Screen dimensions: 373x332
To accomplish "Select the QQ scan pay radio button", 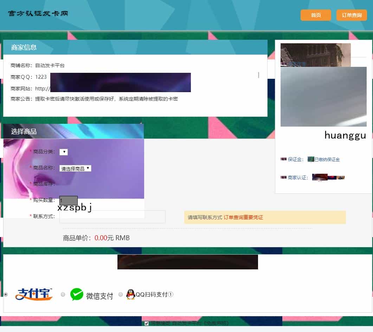I will click(x=121, y=294).
